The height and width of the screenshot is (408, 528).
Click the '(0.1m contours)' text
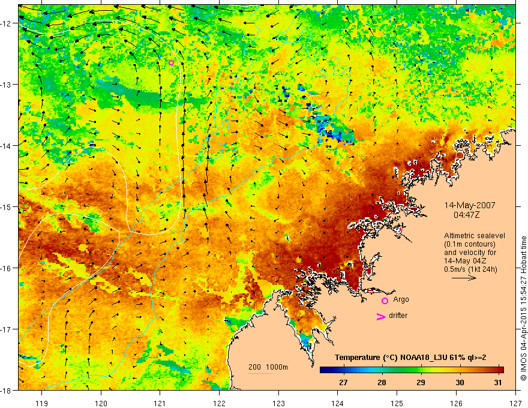click(x=470, y=244)
